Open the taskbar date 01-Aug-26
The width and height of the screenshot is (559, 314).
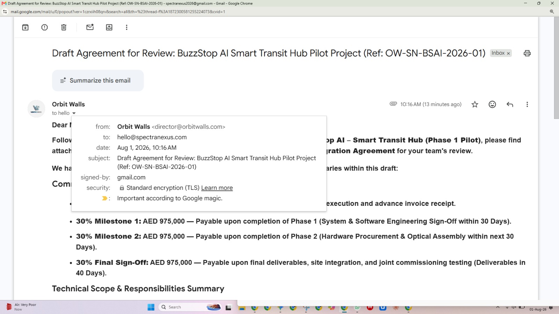click(x=538, y=309)
